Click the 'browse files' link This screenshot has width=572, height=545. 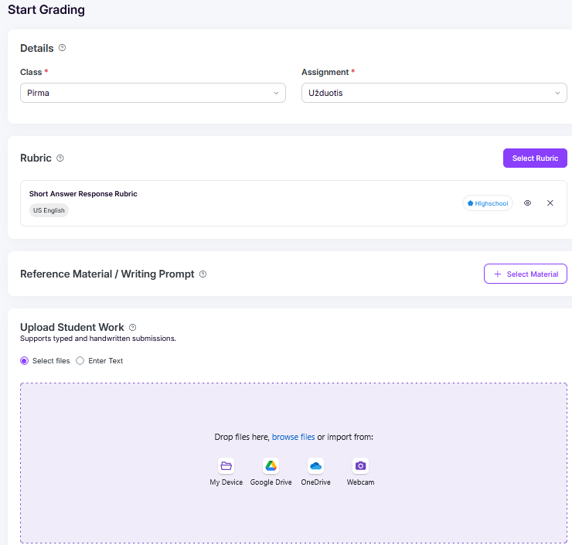tap(293, 438)
